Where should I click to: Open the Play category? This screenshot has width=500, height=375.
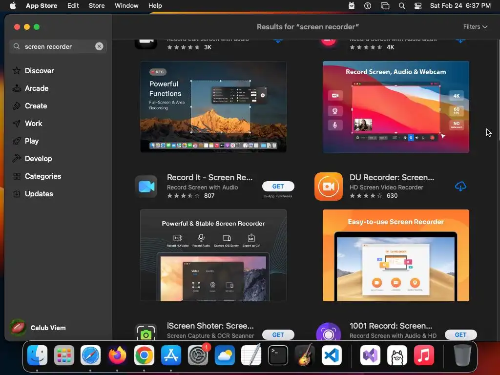coord(32,141)
